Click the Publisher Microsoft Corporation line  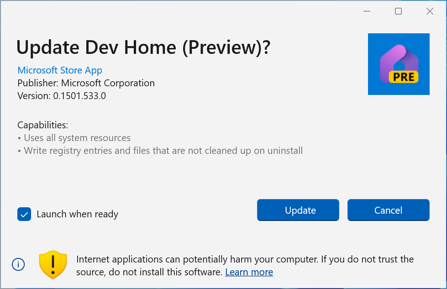point(86,83)
